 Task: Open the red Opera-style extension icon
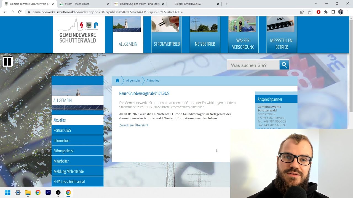(x=319, y=12)
